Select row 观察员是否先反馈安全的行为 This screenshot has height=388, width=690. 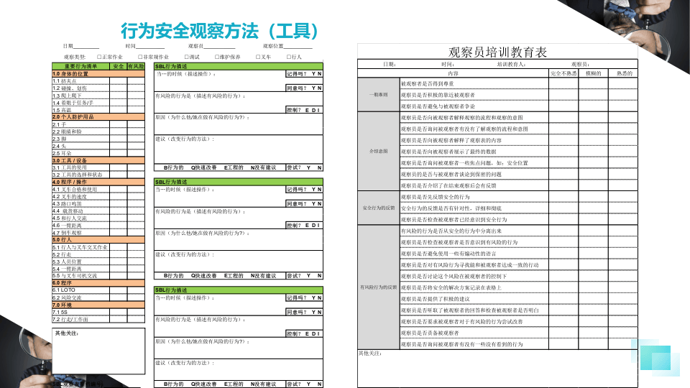click(519, 197)
